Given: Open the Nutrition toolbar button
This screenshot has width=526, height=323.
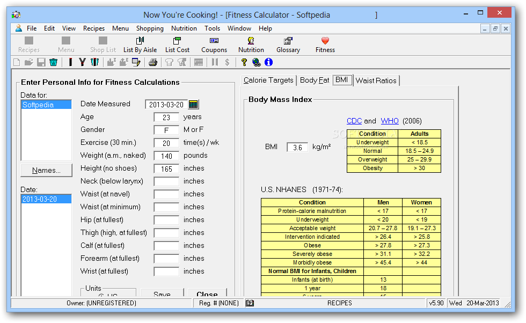Looking at the screenshot, I should pyautogui.click(x=251, y=45).
